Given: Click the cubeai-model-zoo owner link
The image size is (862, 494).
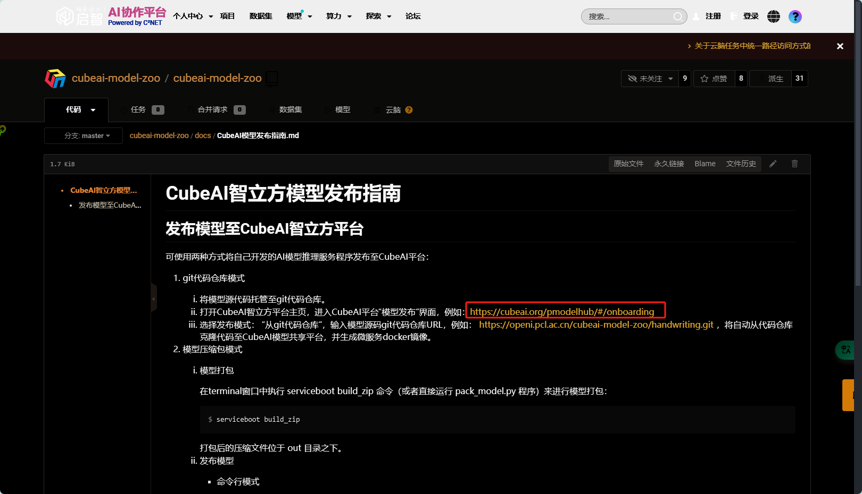Looking at the screenshot, I should [116, 79].
